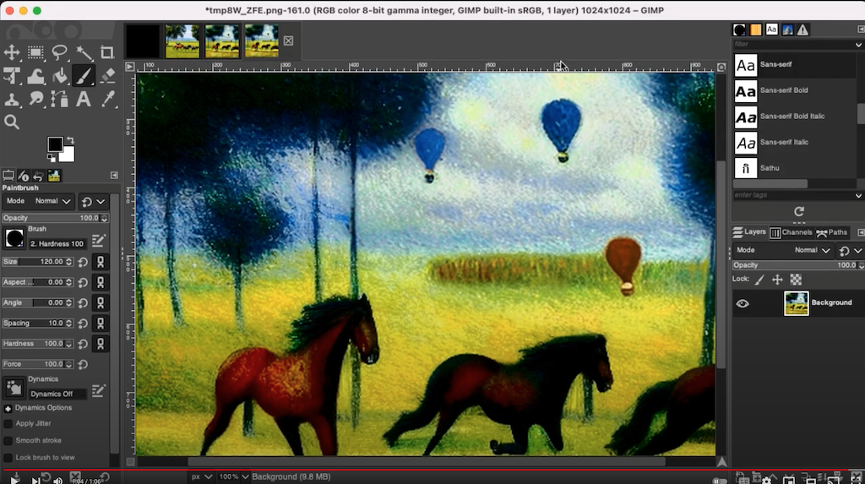Viewport: 865px width, 484px height.
Task: Select the Unified Transform tool
Action: click(12, 76)
